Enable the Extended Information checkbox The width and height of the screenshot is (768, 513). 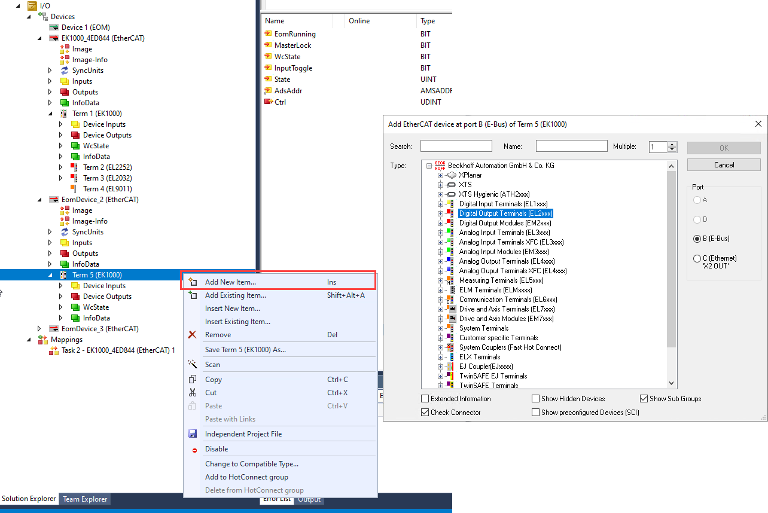click(425, 399)
